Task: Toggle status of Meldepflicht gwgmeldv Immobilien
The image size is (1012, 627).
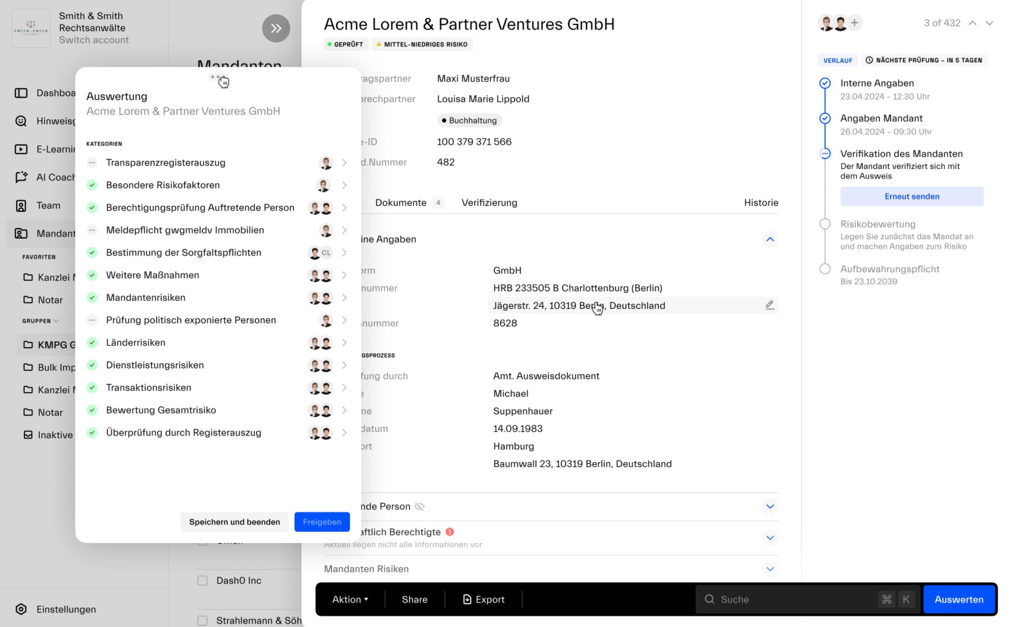Action: click(x=92, y=230)
